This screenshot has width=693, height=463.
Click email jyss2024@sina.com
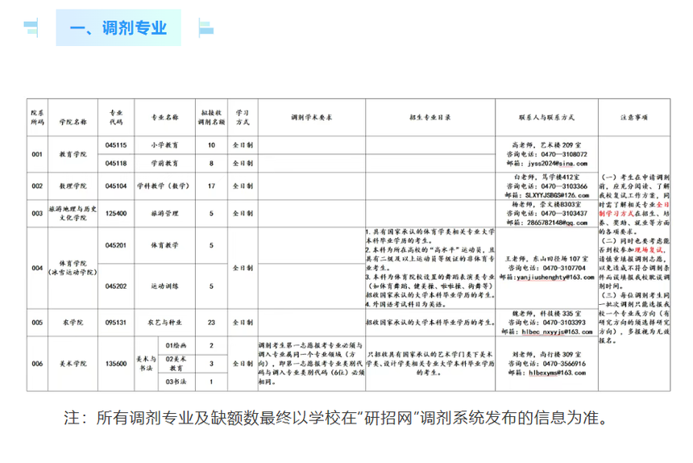click(558, 164)
